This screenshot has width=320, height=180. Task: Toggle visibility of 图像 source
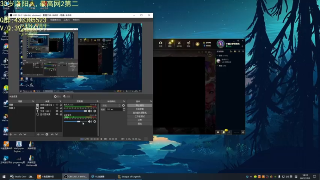point(57,108)
